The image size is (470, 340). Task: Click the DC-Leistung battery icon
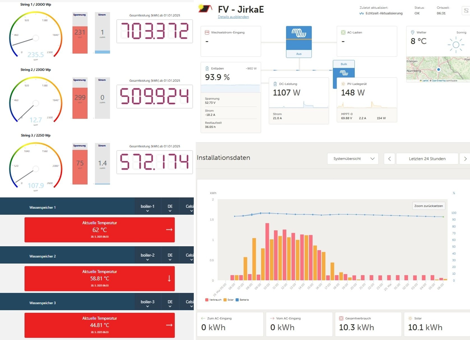[x=275, y=84]
